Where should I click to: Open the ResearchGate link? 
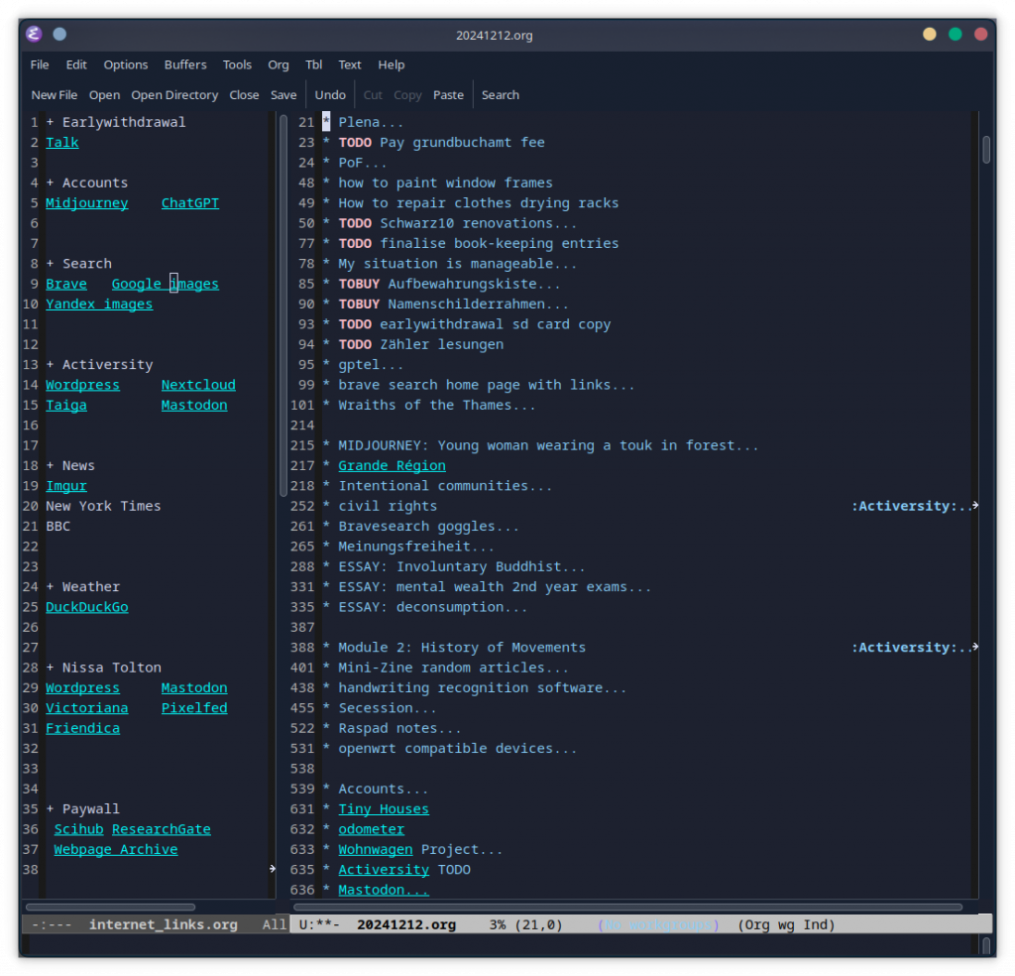[x=162, y=829]
